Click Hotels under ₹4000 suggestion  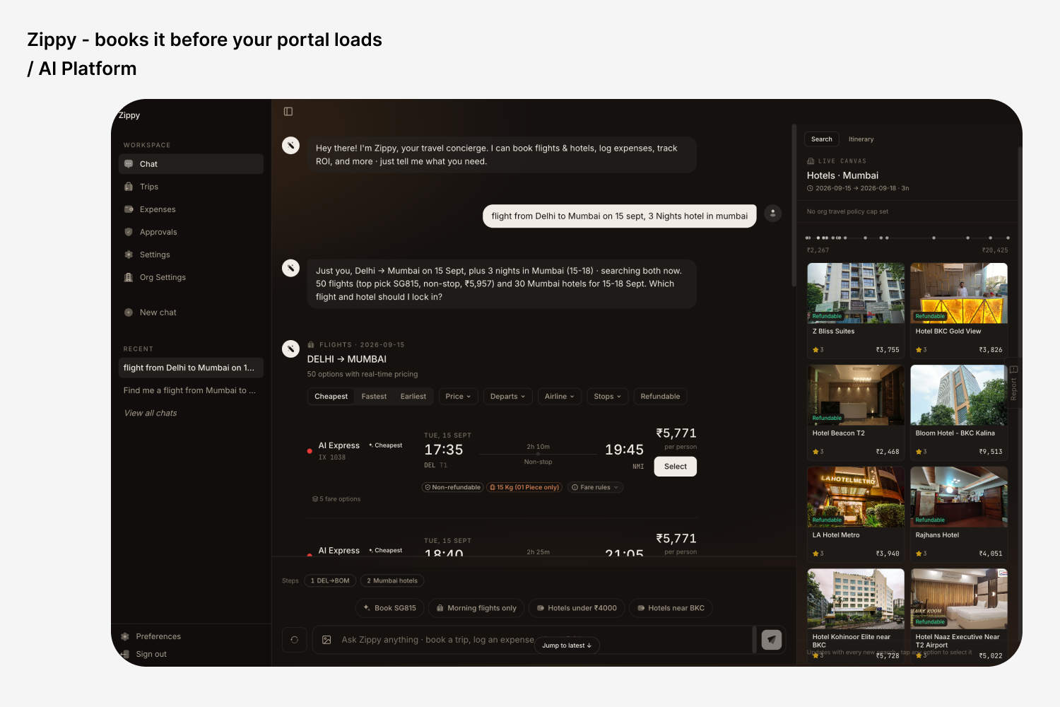click(x=577, y=608)
